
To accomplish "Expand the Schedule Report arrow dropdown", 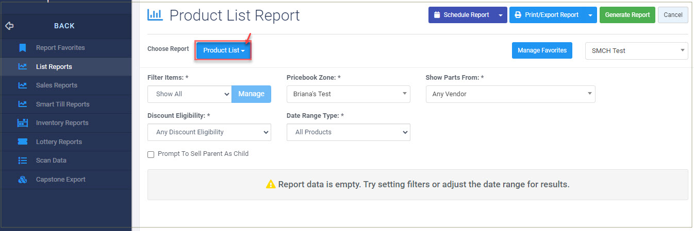I will point(501,15).
